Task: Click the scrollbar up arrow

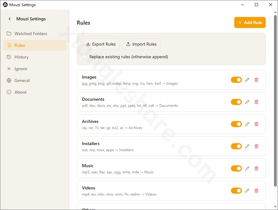Action: (x=275, y=12)
